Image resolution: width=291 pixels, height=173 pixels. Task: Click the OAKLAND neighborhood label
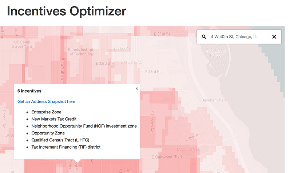tap(188, 149)
